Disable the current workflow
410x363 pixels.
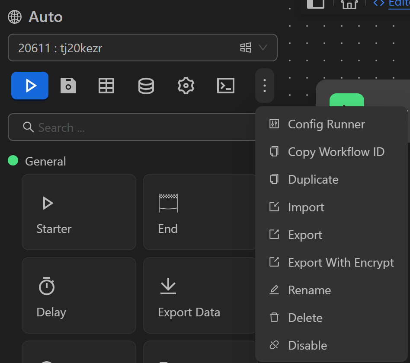coord(307,345)
